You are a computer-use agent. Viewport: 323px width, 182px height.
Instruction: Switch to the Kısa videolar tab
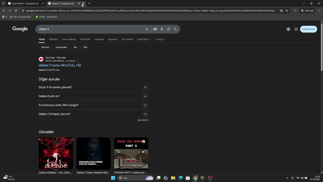[x=69, y=39]
